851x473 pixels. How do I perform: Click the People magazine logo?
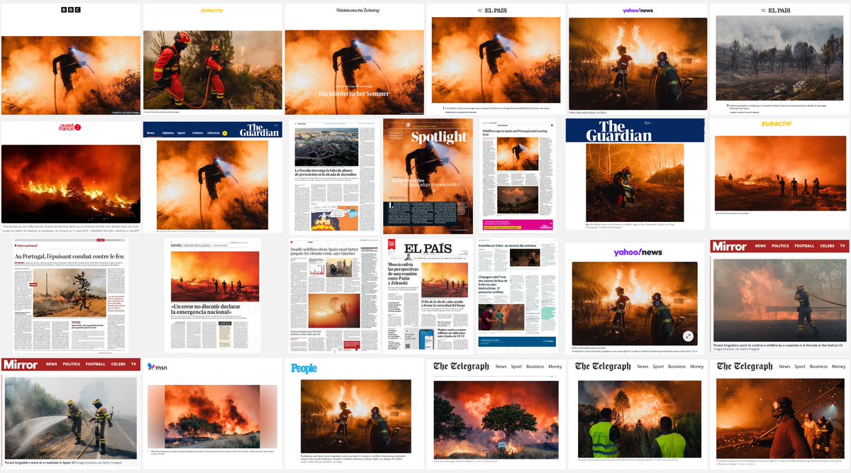304,368
